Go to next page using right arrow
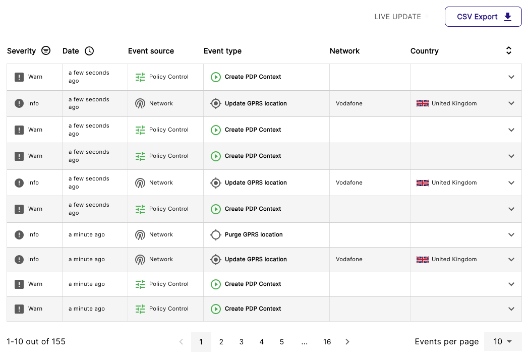The image size is (529, 364). tap(347, 342)
